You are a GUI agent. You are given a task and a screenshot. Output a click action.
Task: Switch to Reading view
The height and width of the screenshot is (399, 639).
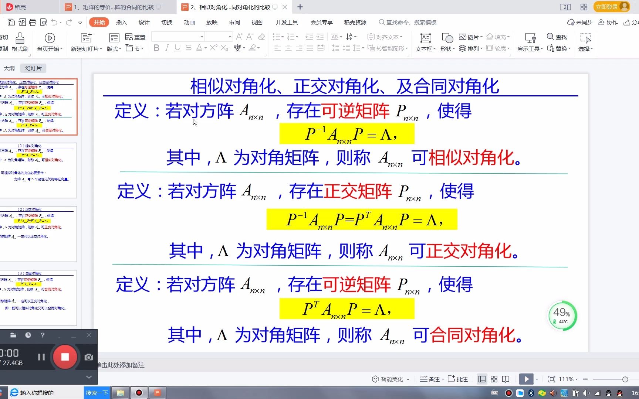[x=506, y=379]
